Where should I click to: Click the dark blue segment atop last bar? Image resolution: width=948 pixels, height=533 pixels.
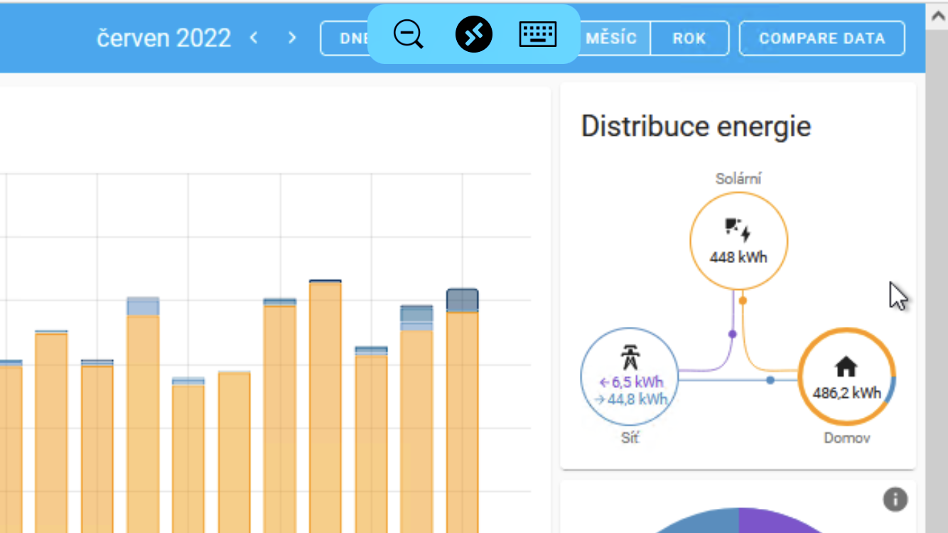click(462, 300)
